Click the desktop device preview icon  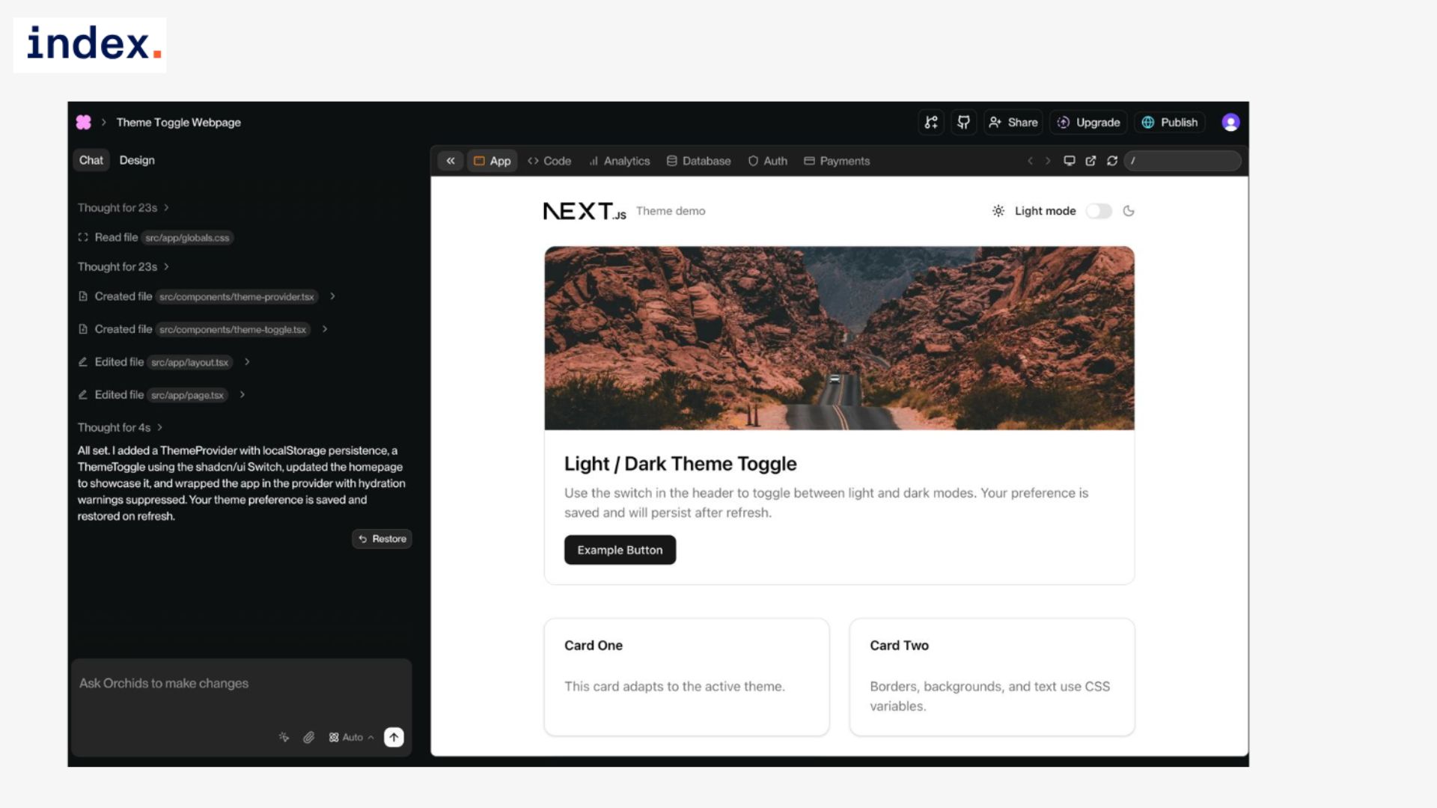point(1070,161)
